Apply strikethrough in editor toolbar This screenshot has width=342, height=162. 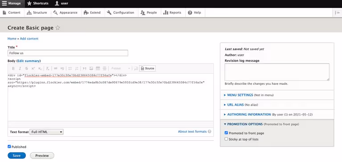pyautogui.click(x=26, y=68)
